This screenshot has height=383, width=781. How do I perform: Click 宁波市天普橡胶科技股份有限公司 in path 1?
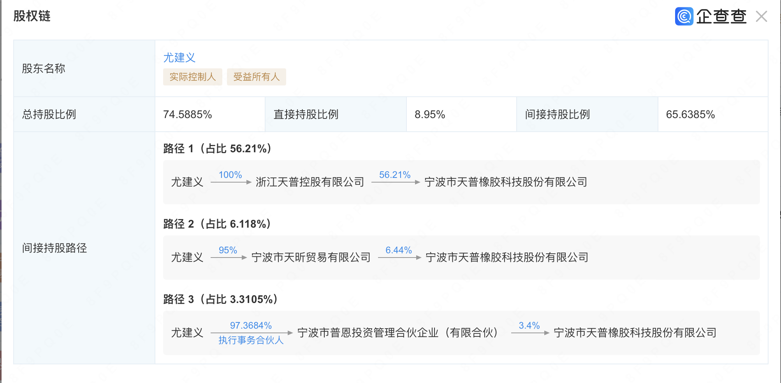505,182
